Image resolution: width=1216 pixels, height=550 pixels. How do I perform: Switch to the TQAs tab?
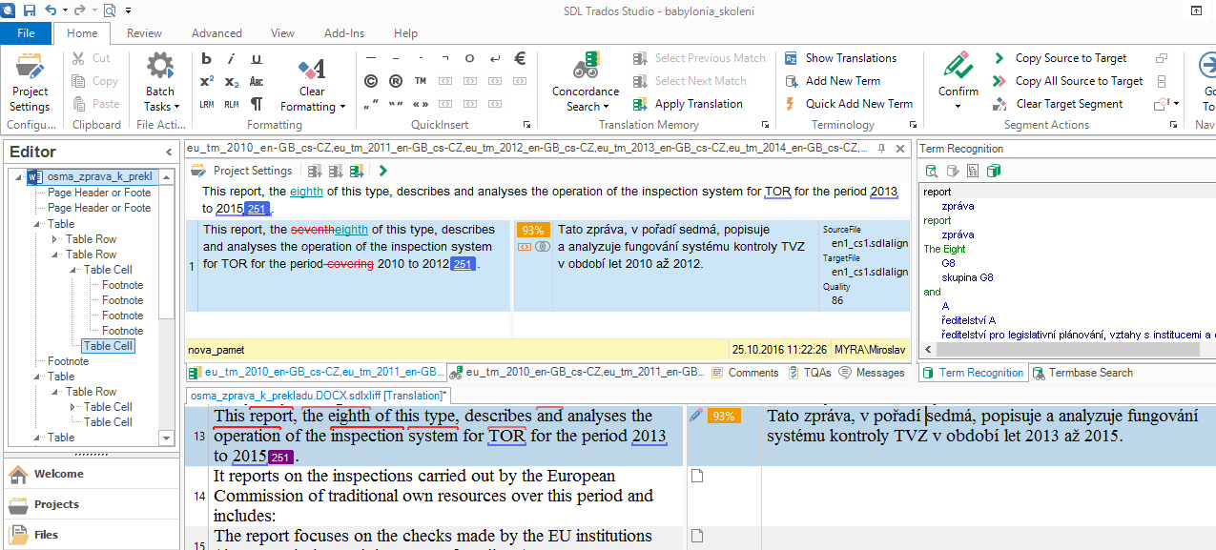[x=810, y=373]
